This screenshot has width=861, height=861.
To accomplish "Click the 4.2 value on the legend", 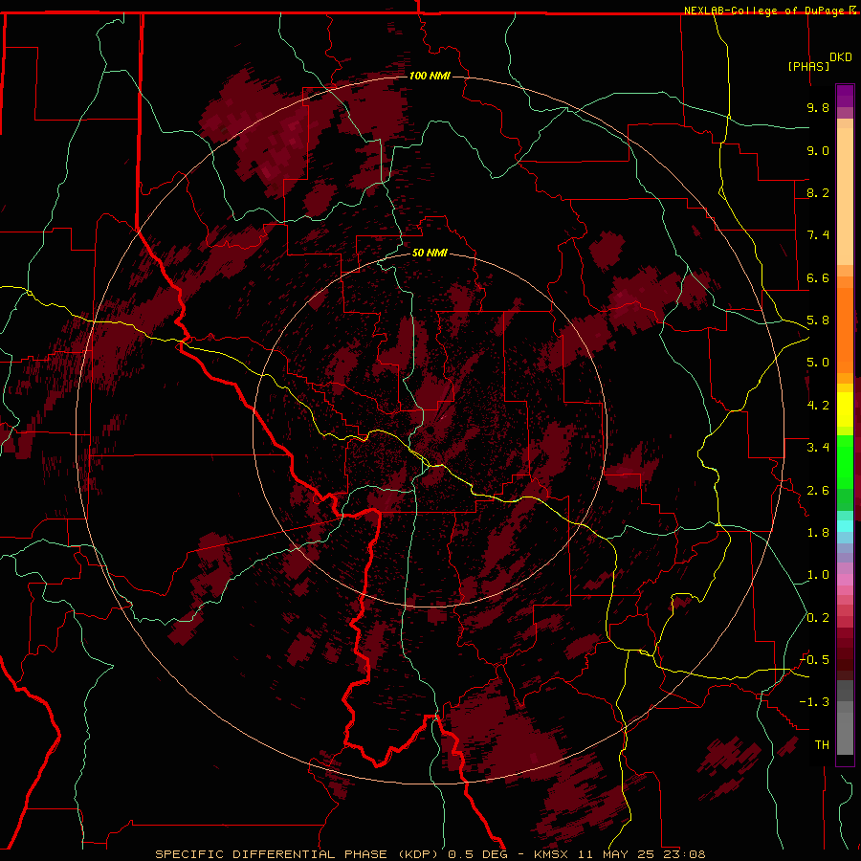I will pos(818,406).
